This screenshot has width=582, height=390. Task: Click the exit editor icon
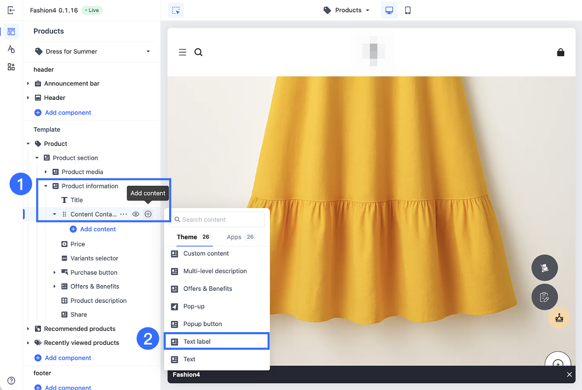tap(11, 10)
